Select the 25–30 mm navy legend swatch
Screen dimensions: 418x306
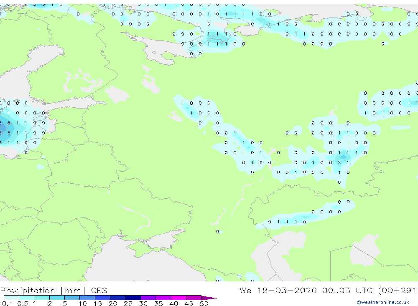coord(133,298)
